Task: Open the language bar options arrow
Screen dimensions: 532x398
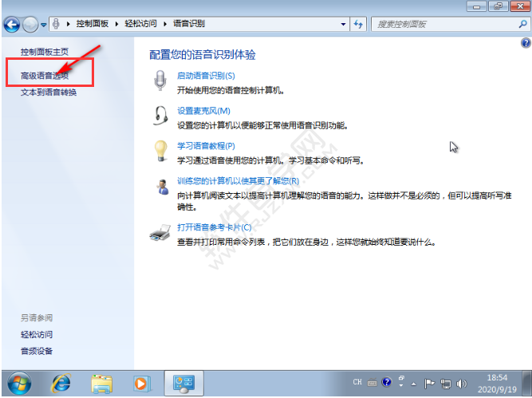Action: tap(401, 385)
